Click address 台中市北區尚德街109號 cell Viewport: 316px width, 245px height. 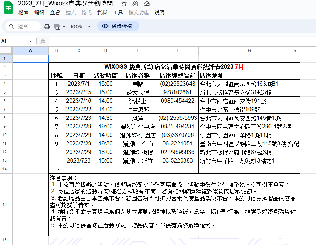point(249,110)
